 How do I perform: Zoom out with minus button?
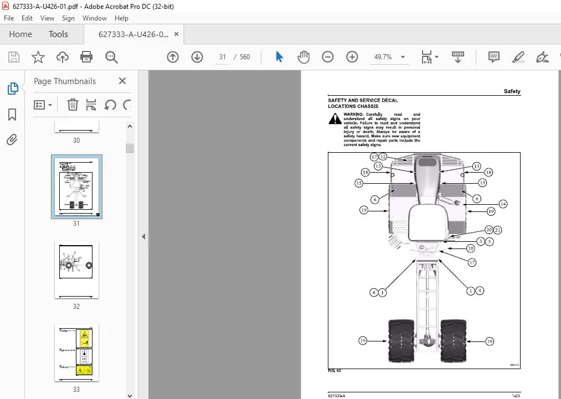tap(328, 57)
